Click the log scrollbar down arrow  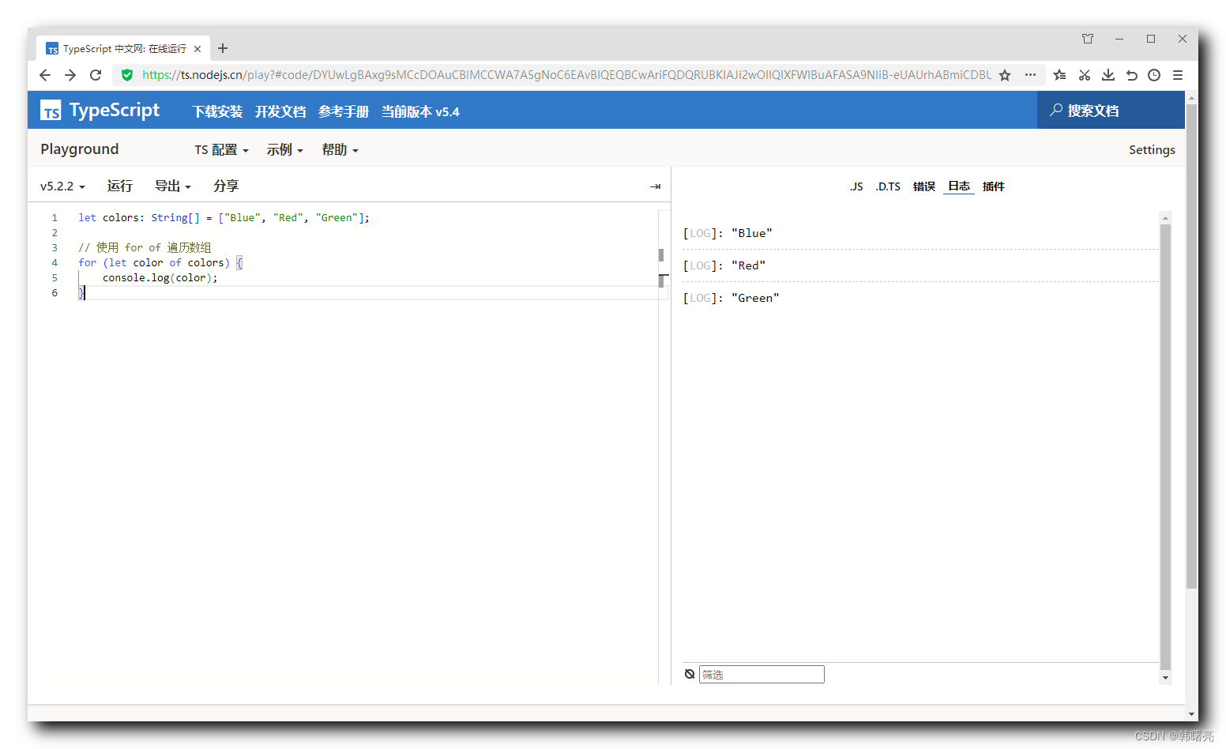click(1165, 678)
